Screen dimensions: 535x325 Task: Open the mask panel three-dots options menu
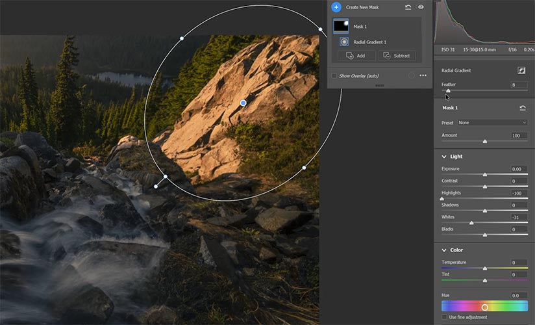[423, 75]
